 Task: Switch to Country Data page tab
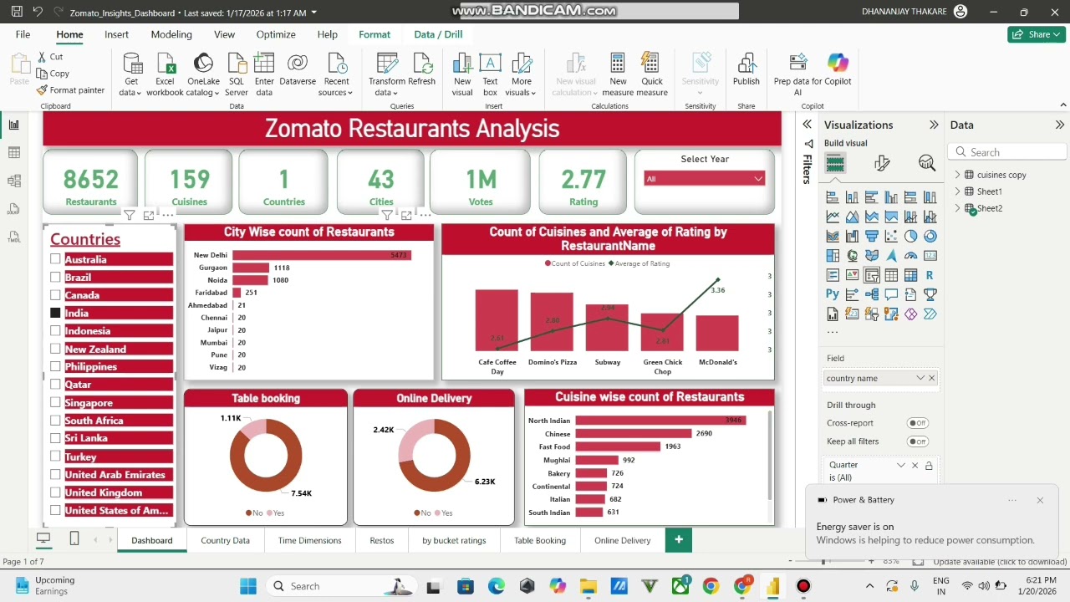(225, 540)
